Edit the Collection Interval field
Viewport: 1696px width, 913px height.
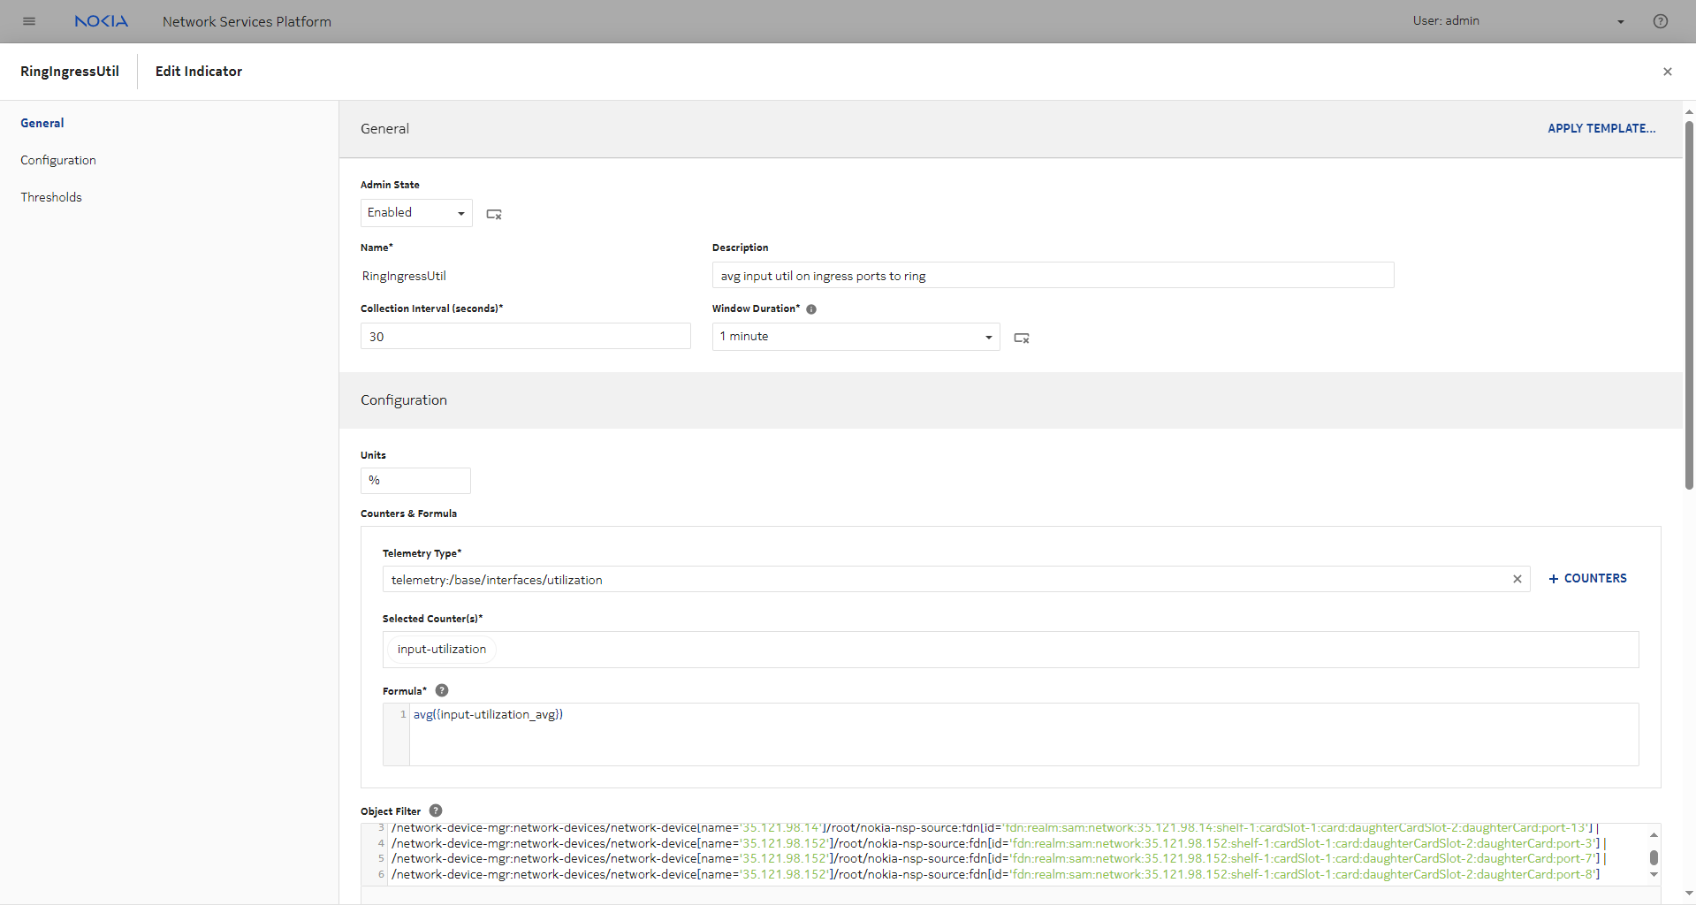[525, 336]
